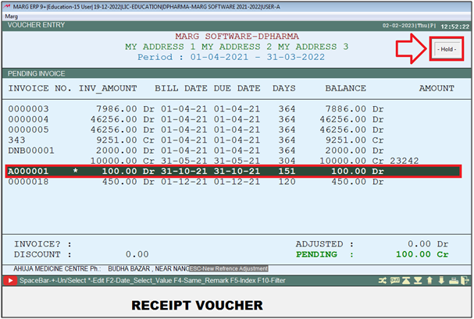Jump to first record with top arrow icon
This screenshot has width=474, height=319.
point(406,281)
